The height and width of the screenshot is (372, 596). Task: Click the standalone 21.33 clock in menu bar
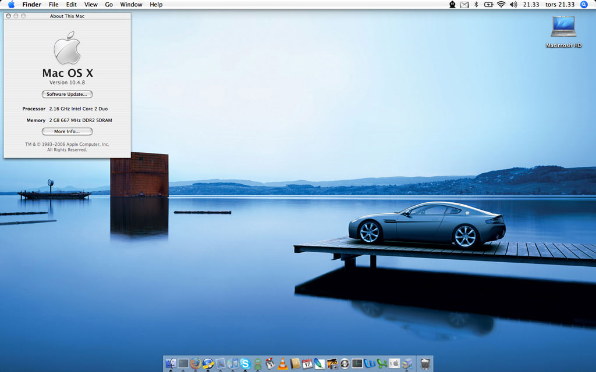(531, 5)
